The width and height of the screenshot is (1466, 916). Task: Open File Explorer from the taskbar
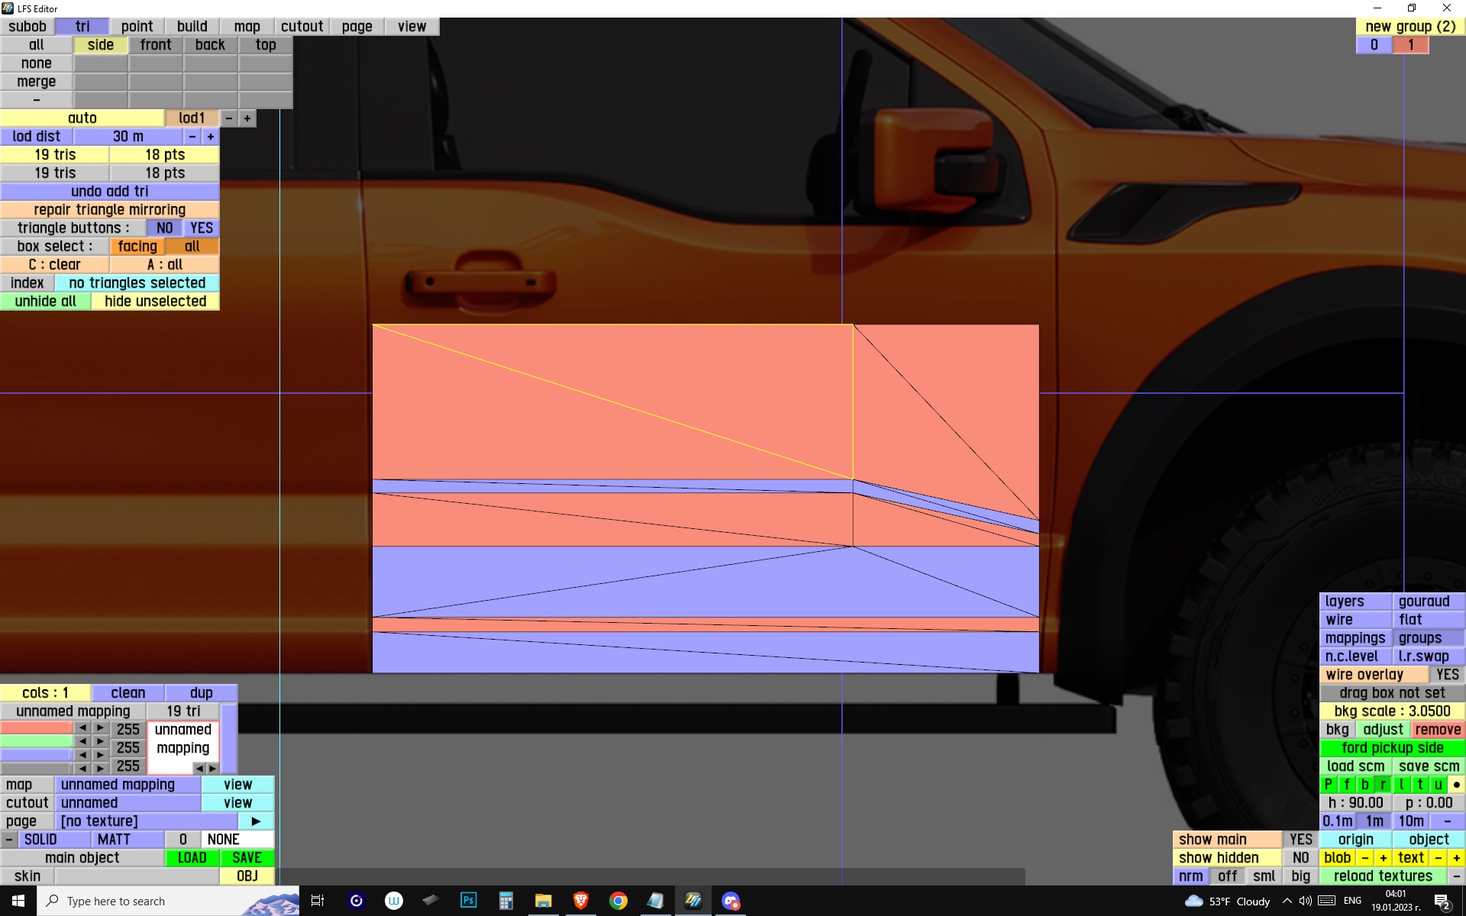[543, 901]
